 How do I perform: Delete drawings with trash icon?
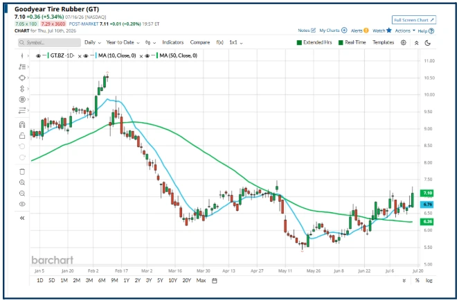(22, 171)
